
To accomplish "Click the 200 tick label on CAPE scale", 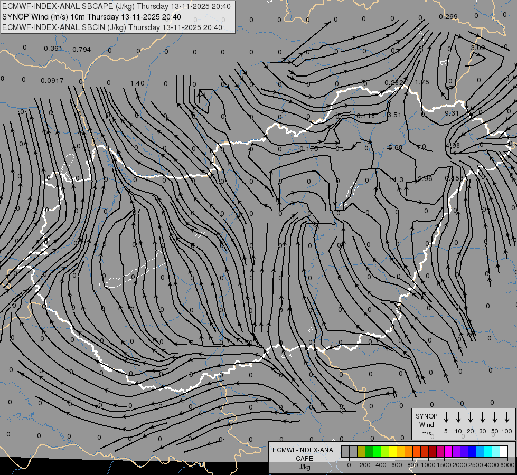I will coord(365,465).
